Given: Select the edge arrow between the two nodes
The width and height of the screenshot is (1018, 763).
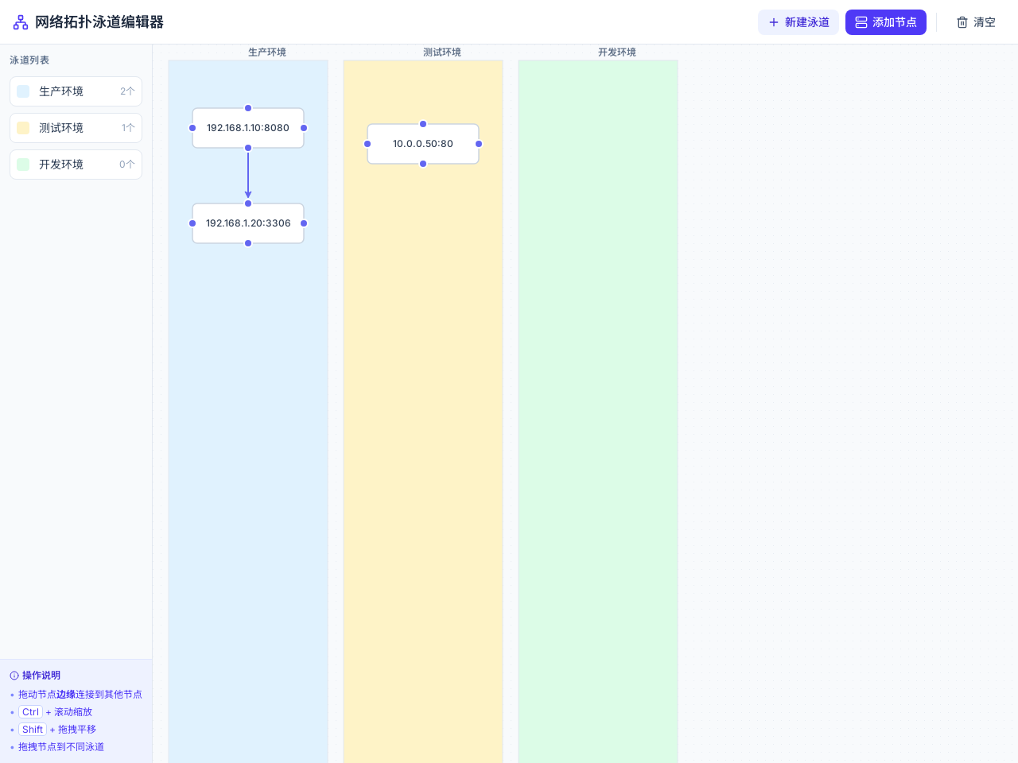Looking at the screenshot, I should pos(248,175).
